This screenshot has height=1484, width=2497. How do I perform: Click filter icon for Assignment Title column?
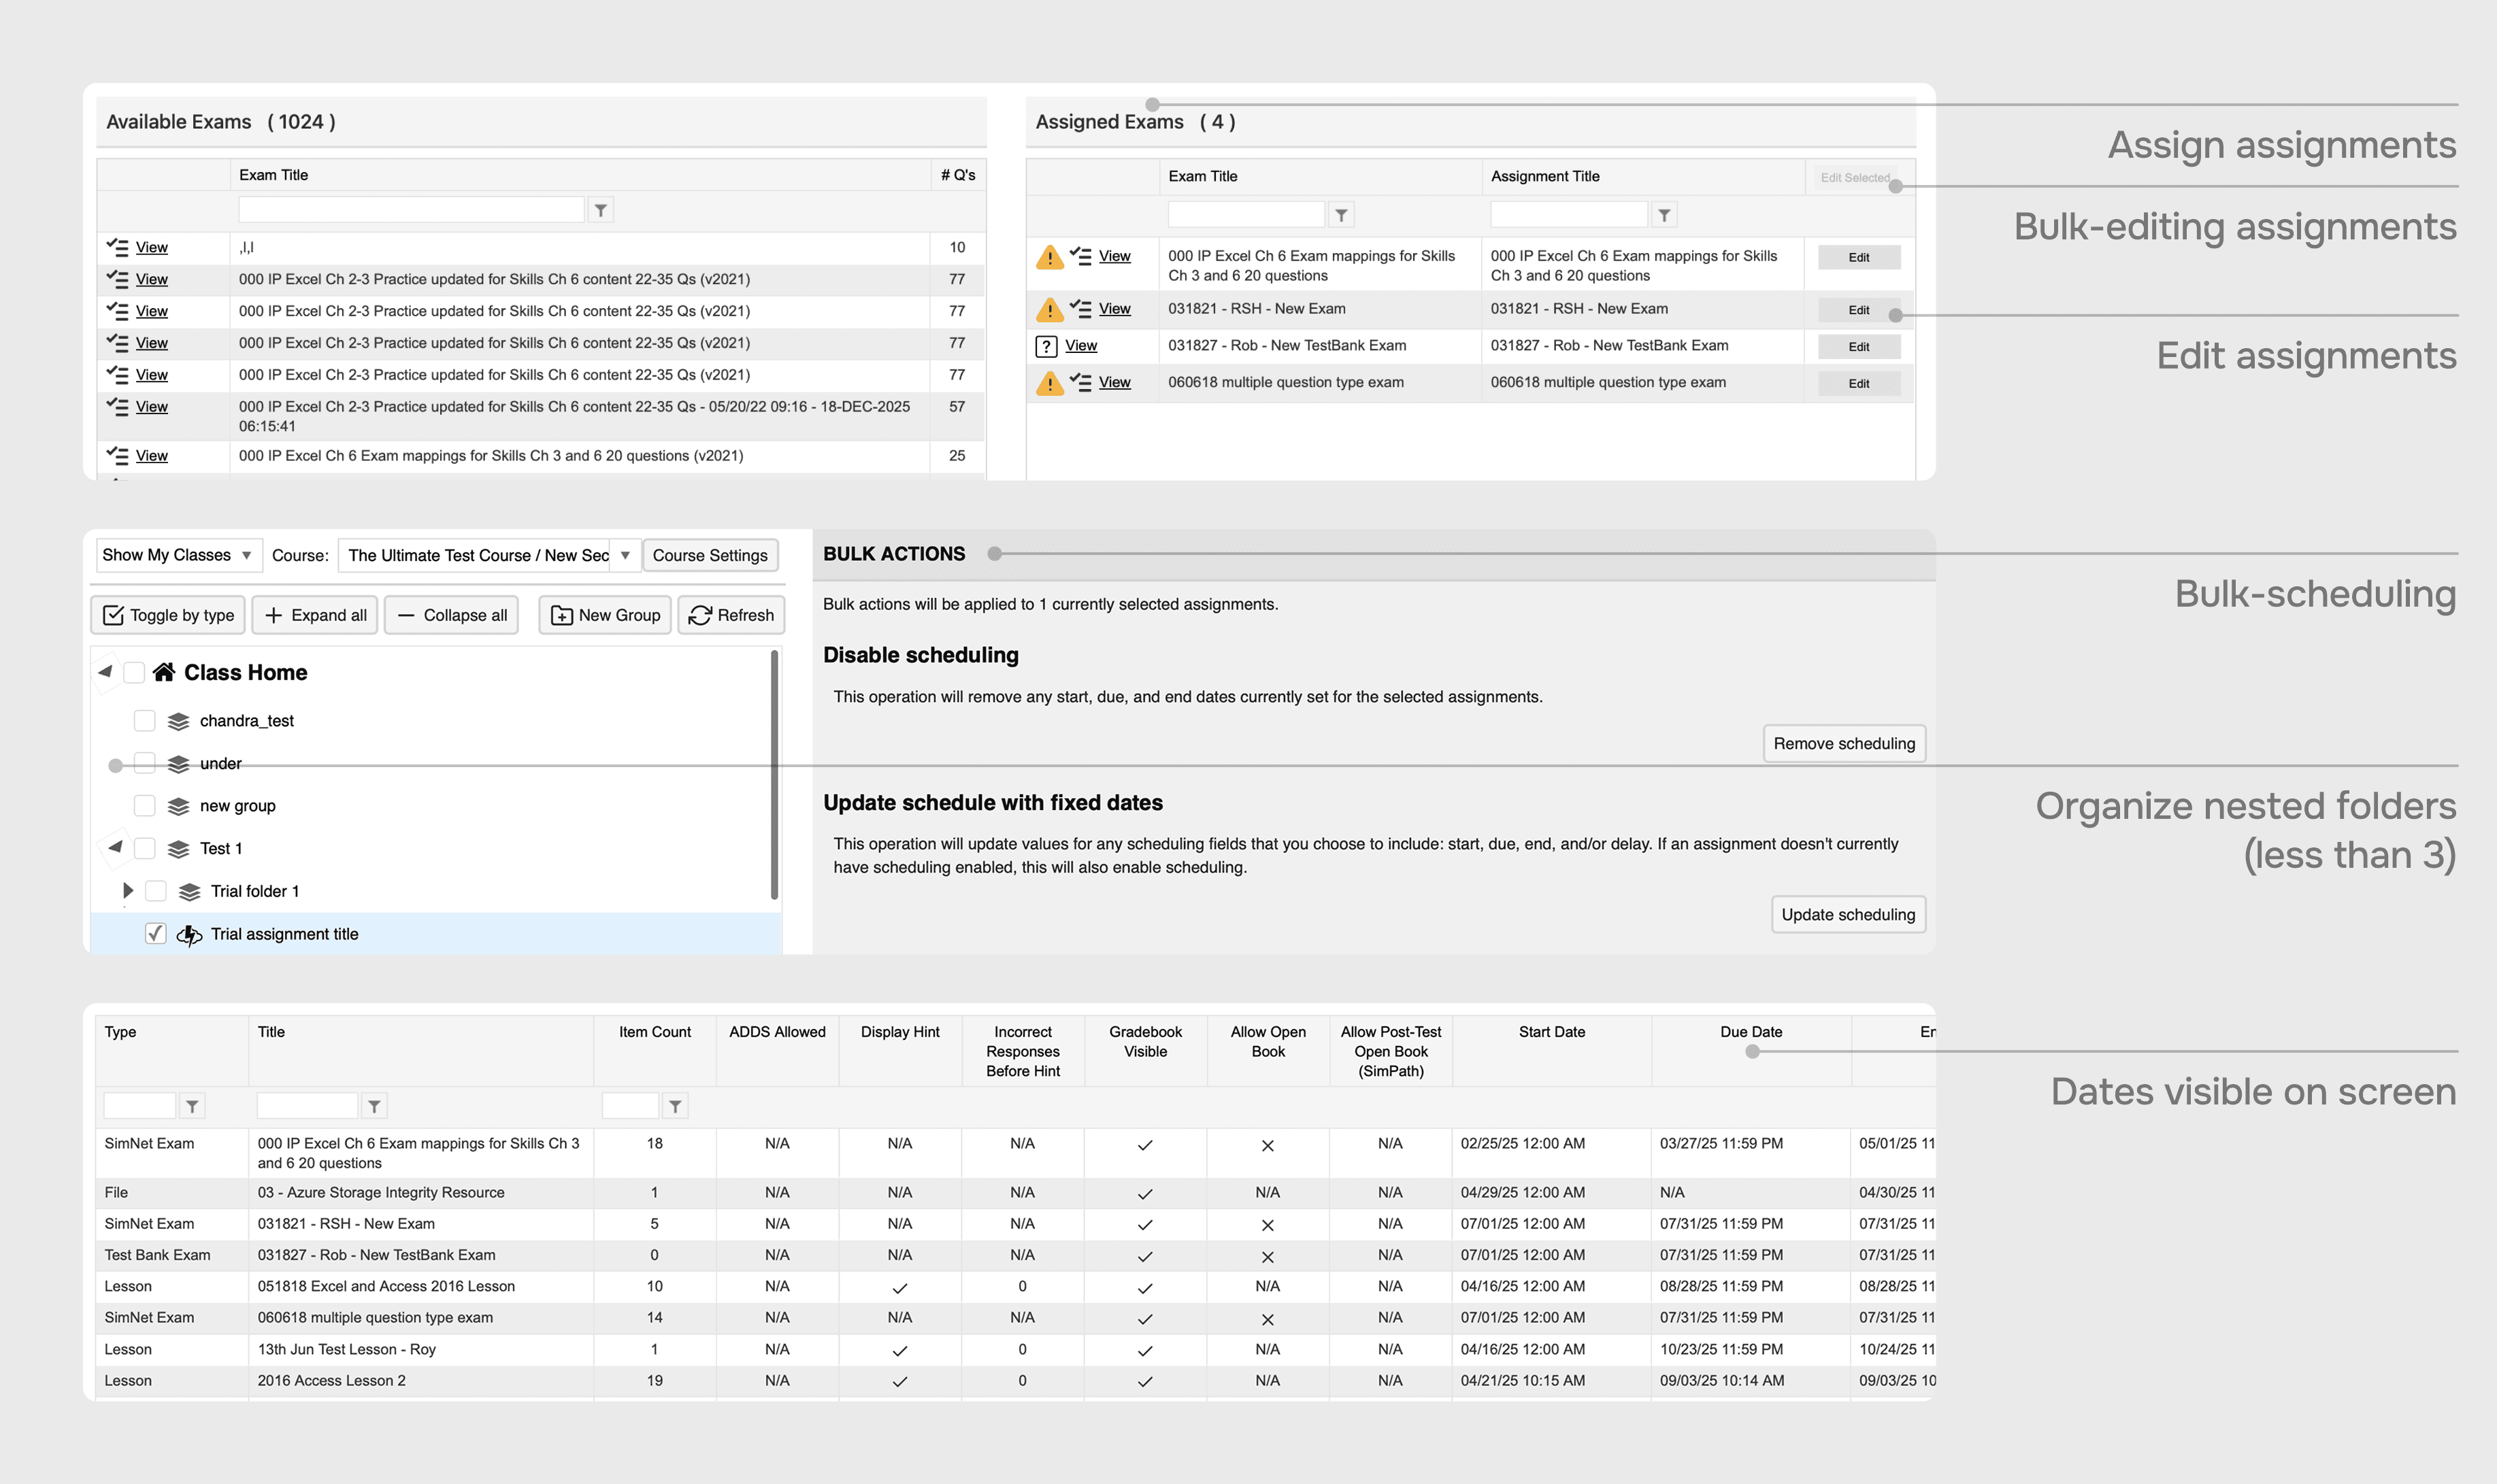[x=1664, y=215]
